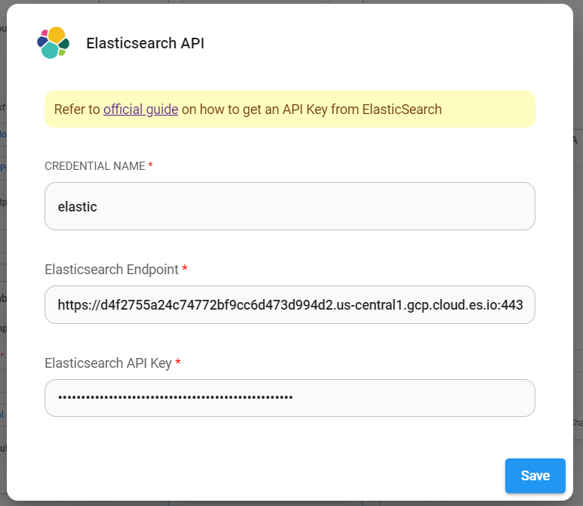Click the pink blob of the Elastic logo
This screenshot has height=506, width=583.
[x=45, y=33]
